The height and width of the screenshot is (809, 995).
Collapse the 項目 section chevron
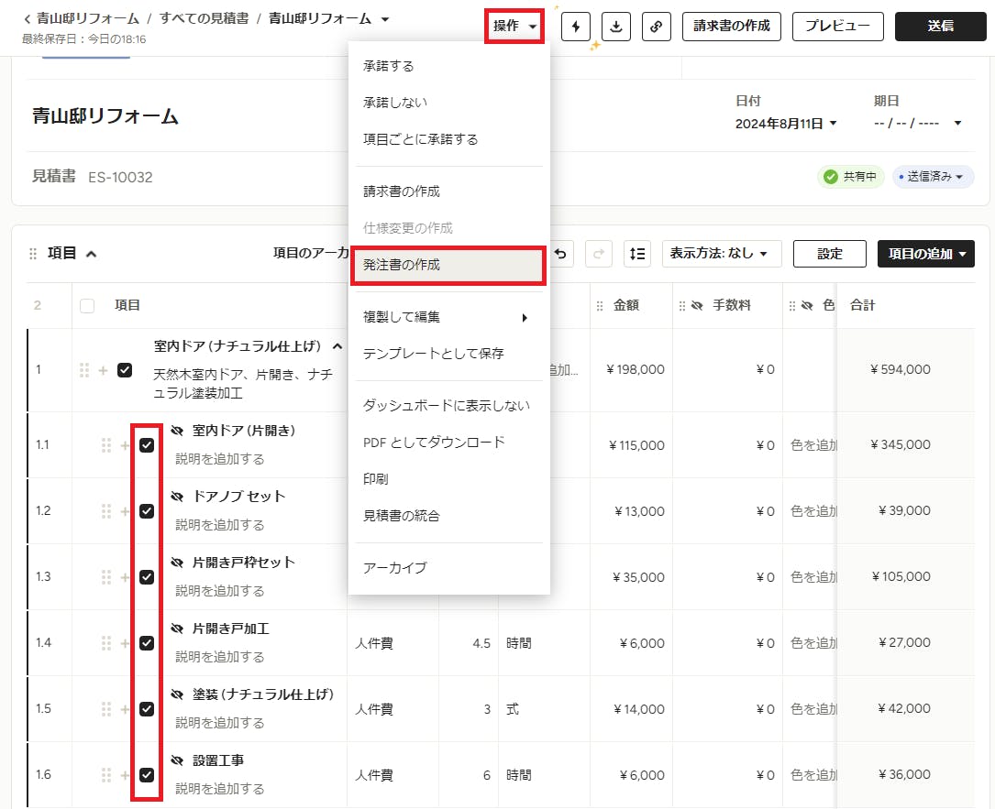[92, 254]
